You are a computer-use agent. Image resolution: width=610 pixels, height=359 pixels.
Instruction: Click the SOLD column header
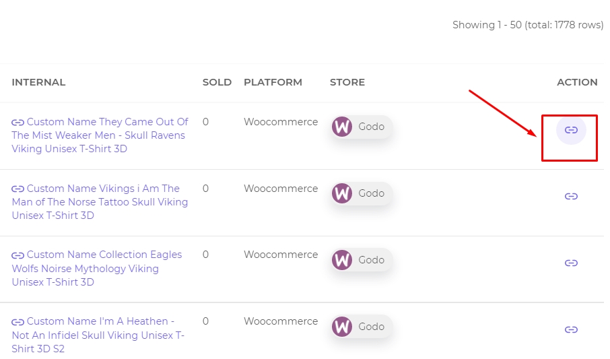[x=217, y=82]
